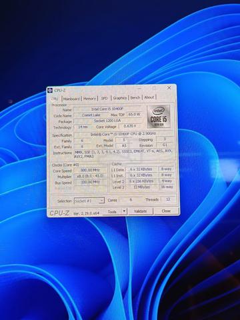This screenshot has height=320, width=240.
Task: Select the SPD tab
Action: point(104,98)
